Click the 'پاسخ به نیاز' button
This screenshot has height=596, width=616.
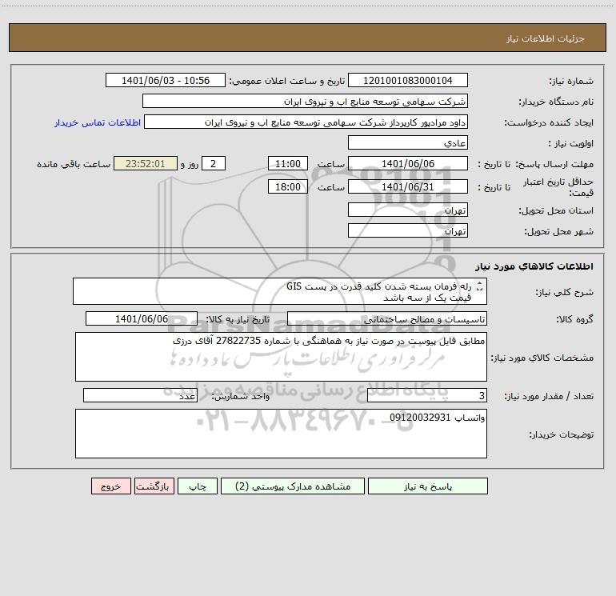pos(427,486)
